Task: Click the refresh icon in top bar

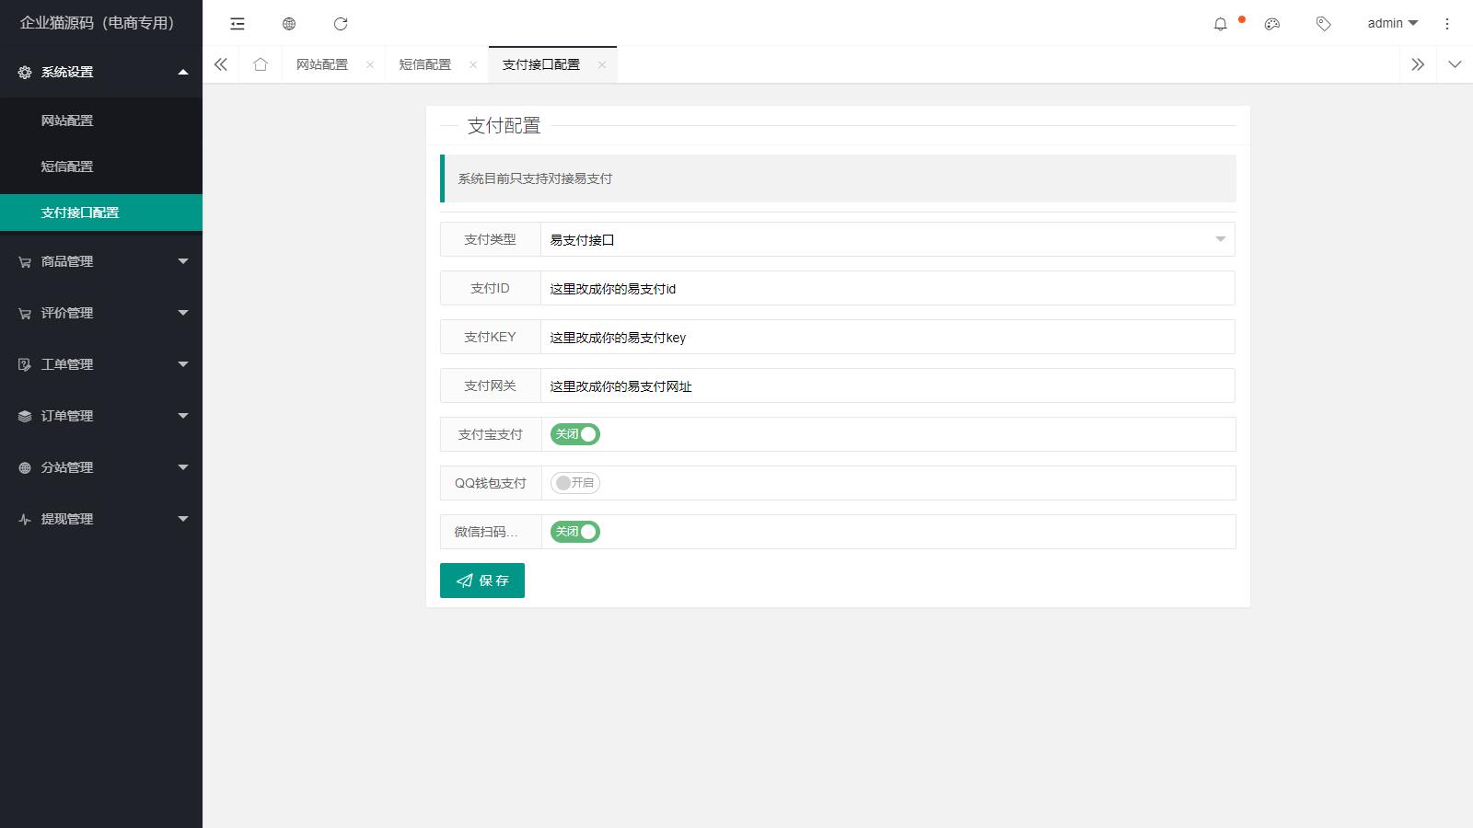Action: coord(341,24)
